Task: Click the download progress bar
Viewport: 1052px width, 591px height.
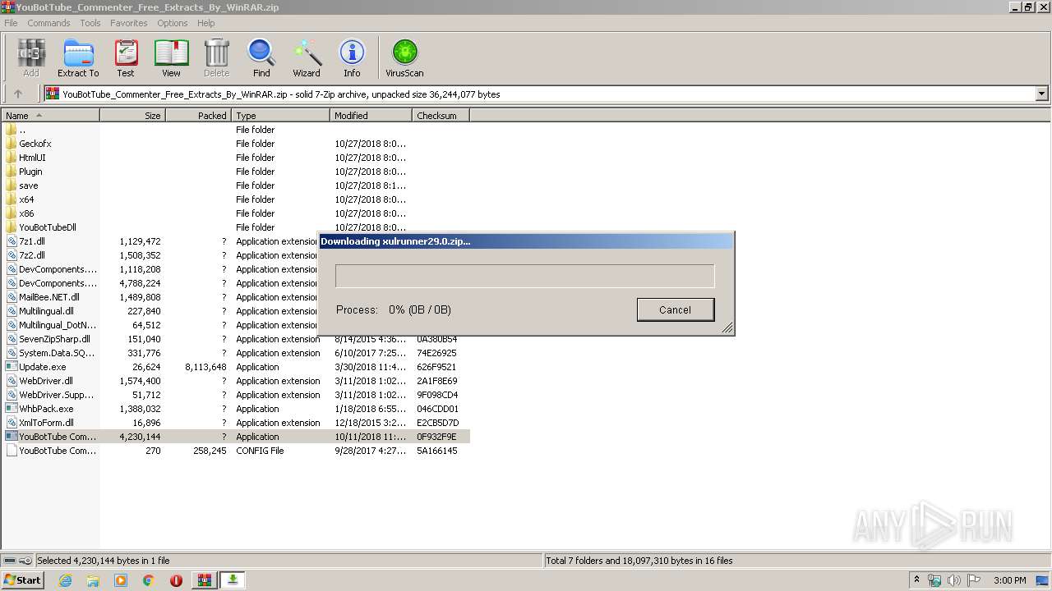Action: click(x=525, y=276)
